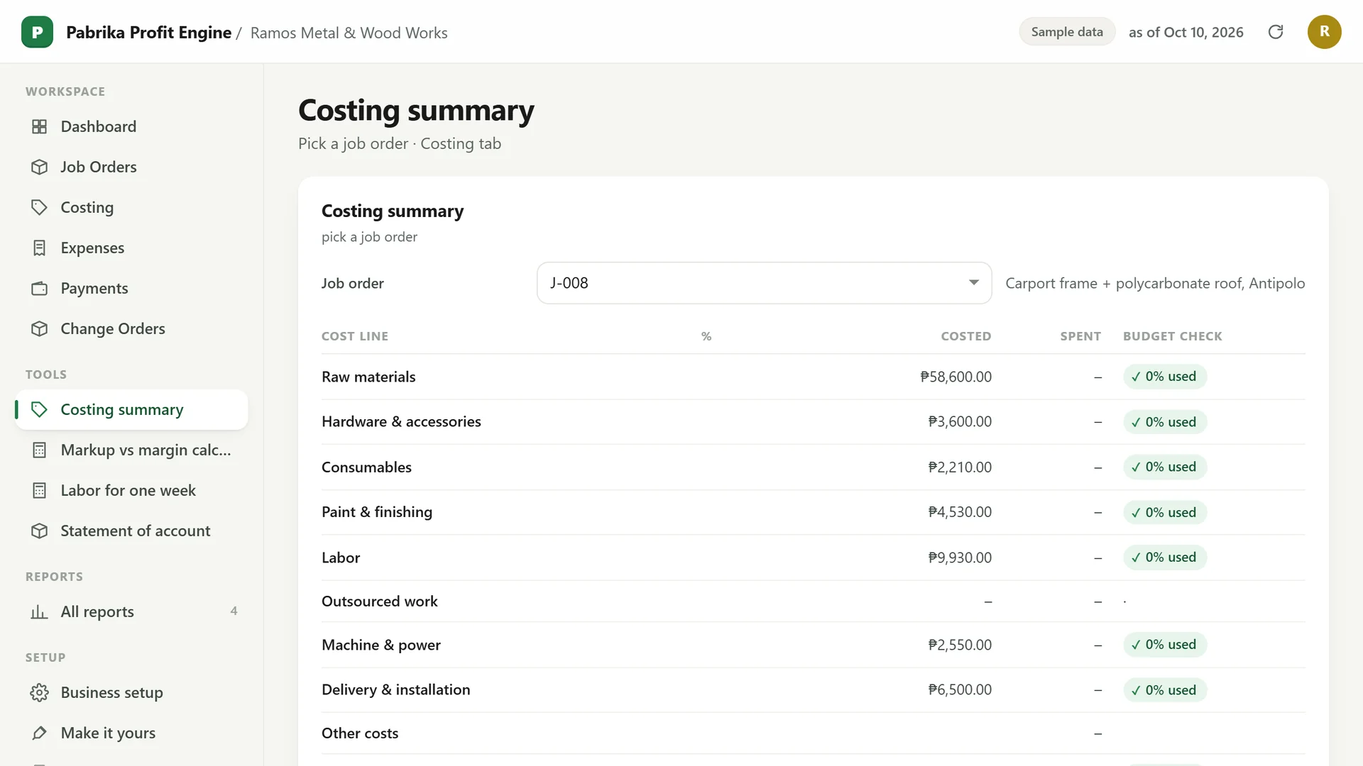Image resolution: width=1363 pixels, height=766 pixels.
Task: Click the COSTED column header
Action: tap(966, 336)
